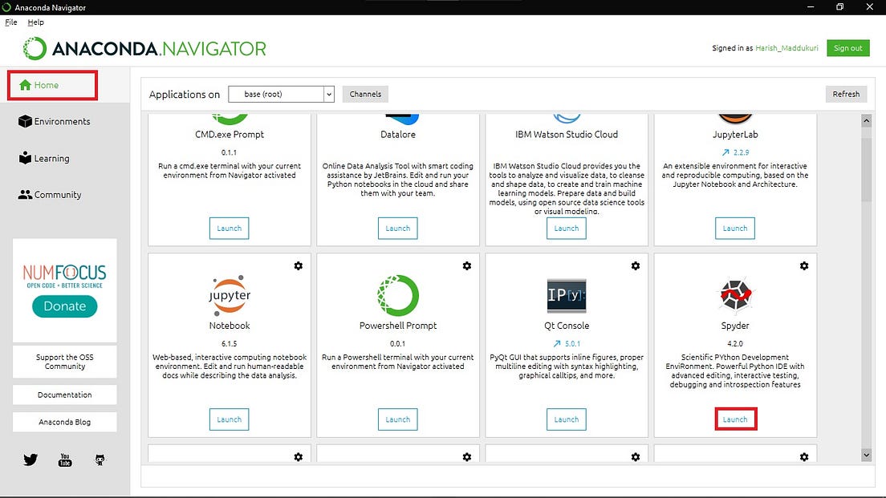
Task: Click the CMD.exe Prompt title text
Action: click(x=230, y=135)
